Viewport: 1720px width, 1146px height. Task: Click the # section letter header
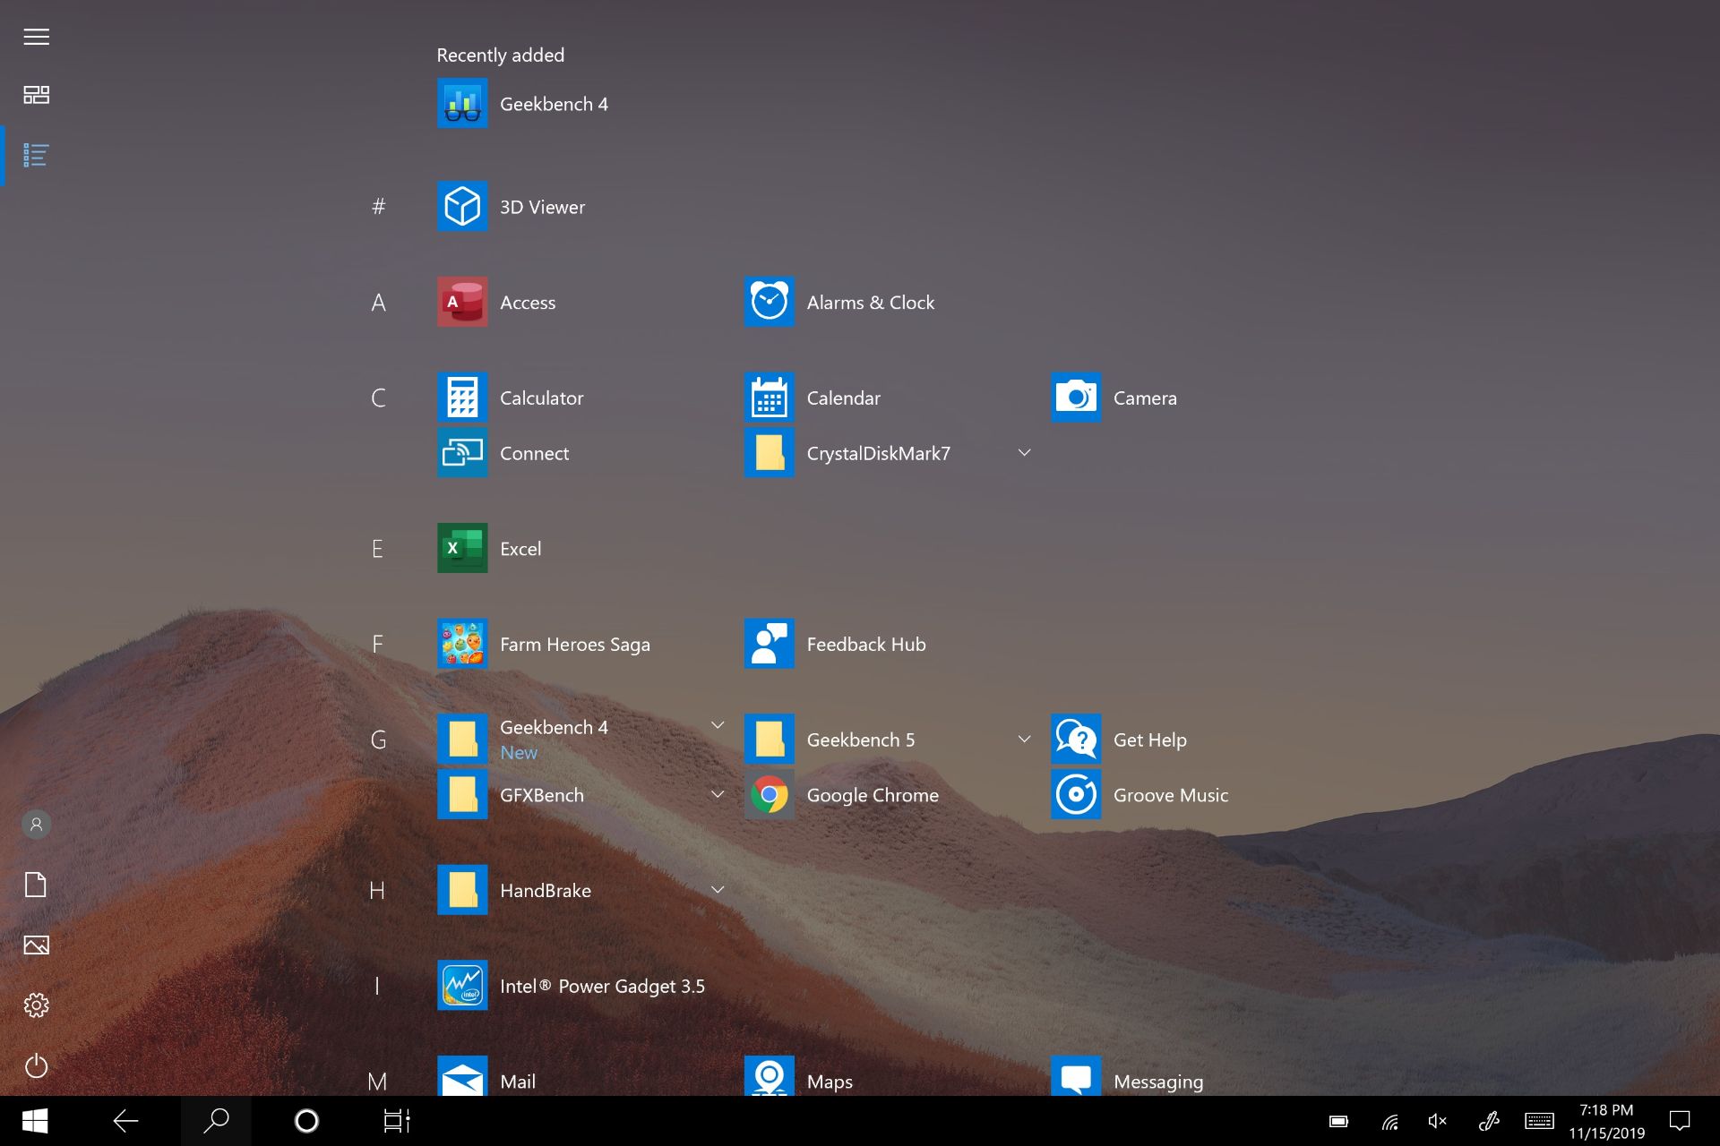pos(378,207)
